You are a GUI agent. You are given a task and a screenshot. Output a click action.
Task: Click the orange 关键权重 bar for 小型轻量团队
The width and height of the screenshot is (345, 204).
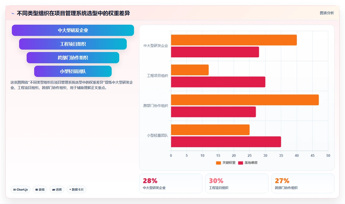pos(210,130)
